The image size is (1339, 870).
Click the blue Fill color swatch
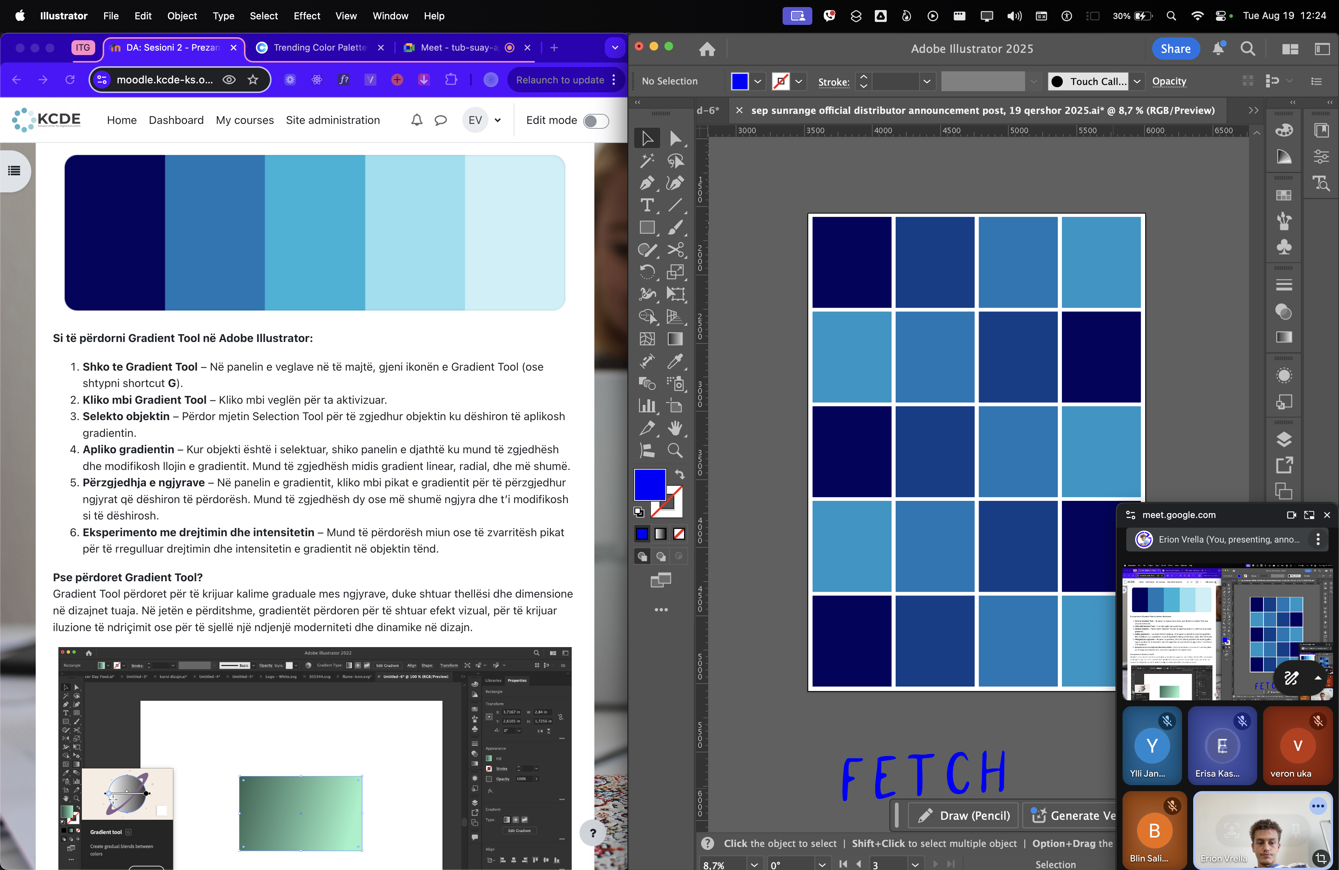650,484
